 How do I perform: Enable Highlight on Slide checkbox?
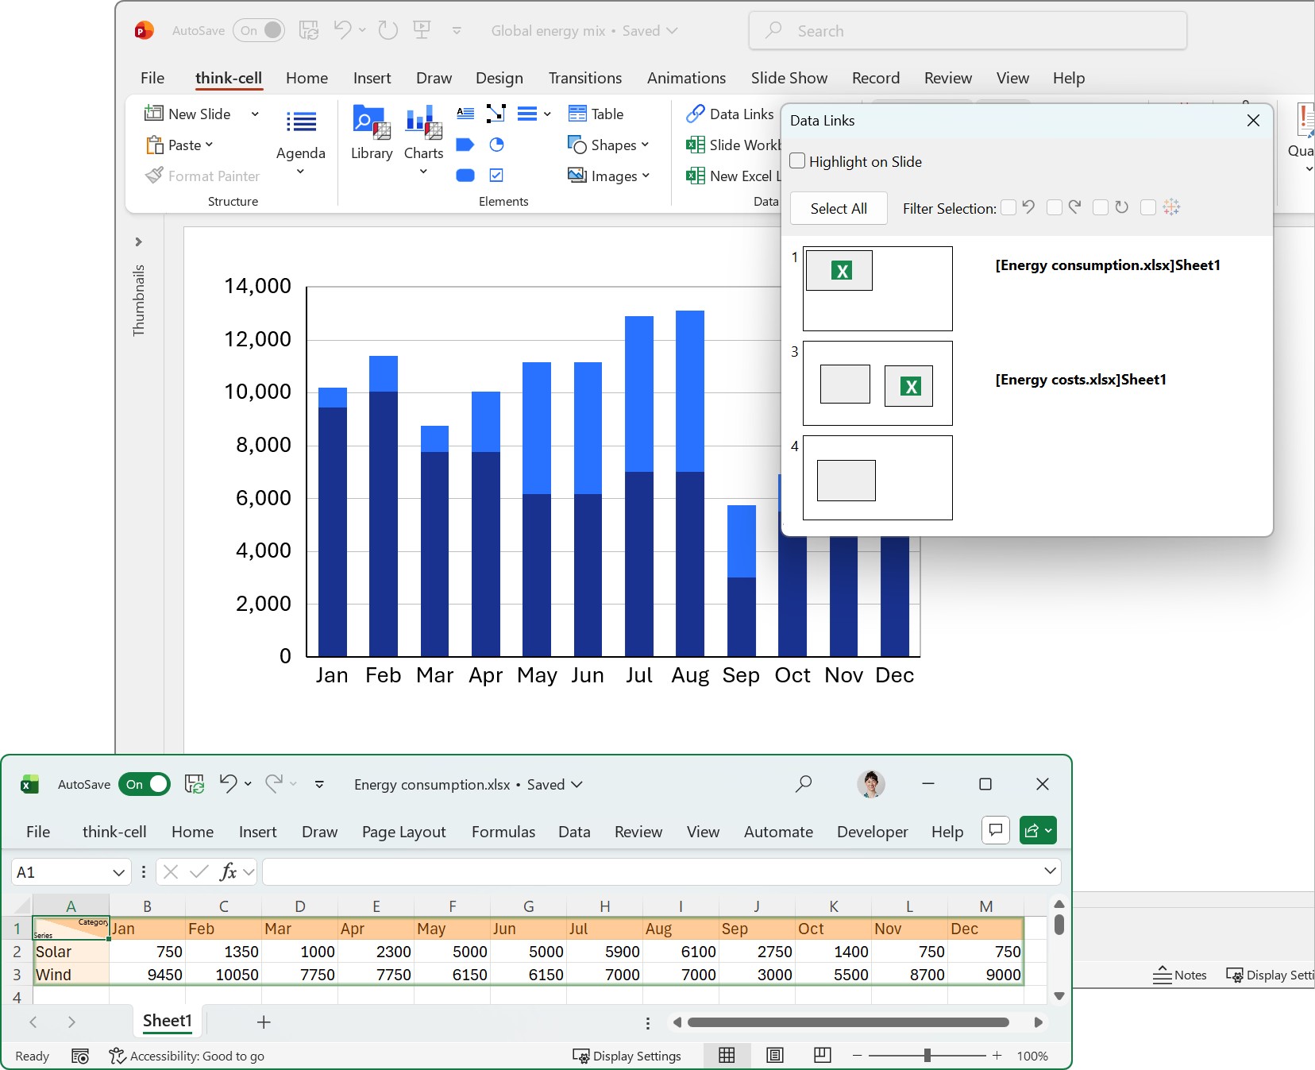click(x=798, y=161)
